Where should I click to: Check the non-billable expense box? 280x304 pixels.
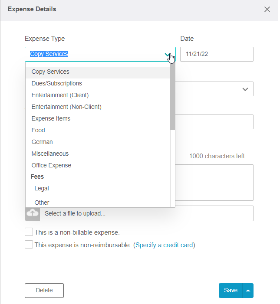click(x=29, y=232)
